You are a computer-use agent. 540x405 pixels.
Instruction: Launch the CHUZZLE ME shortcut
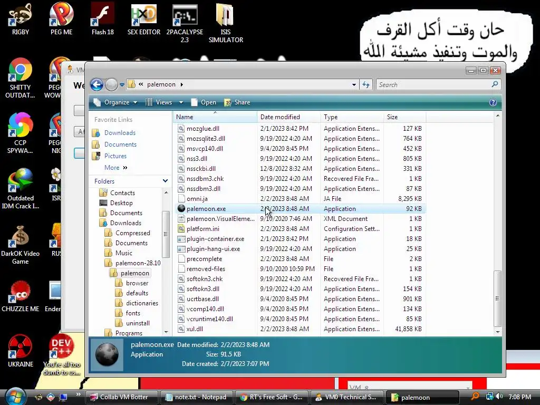pos(21,296)
